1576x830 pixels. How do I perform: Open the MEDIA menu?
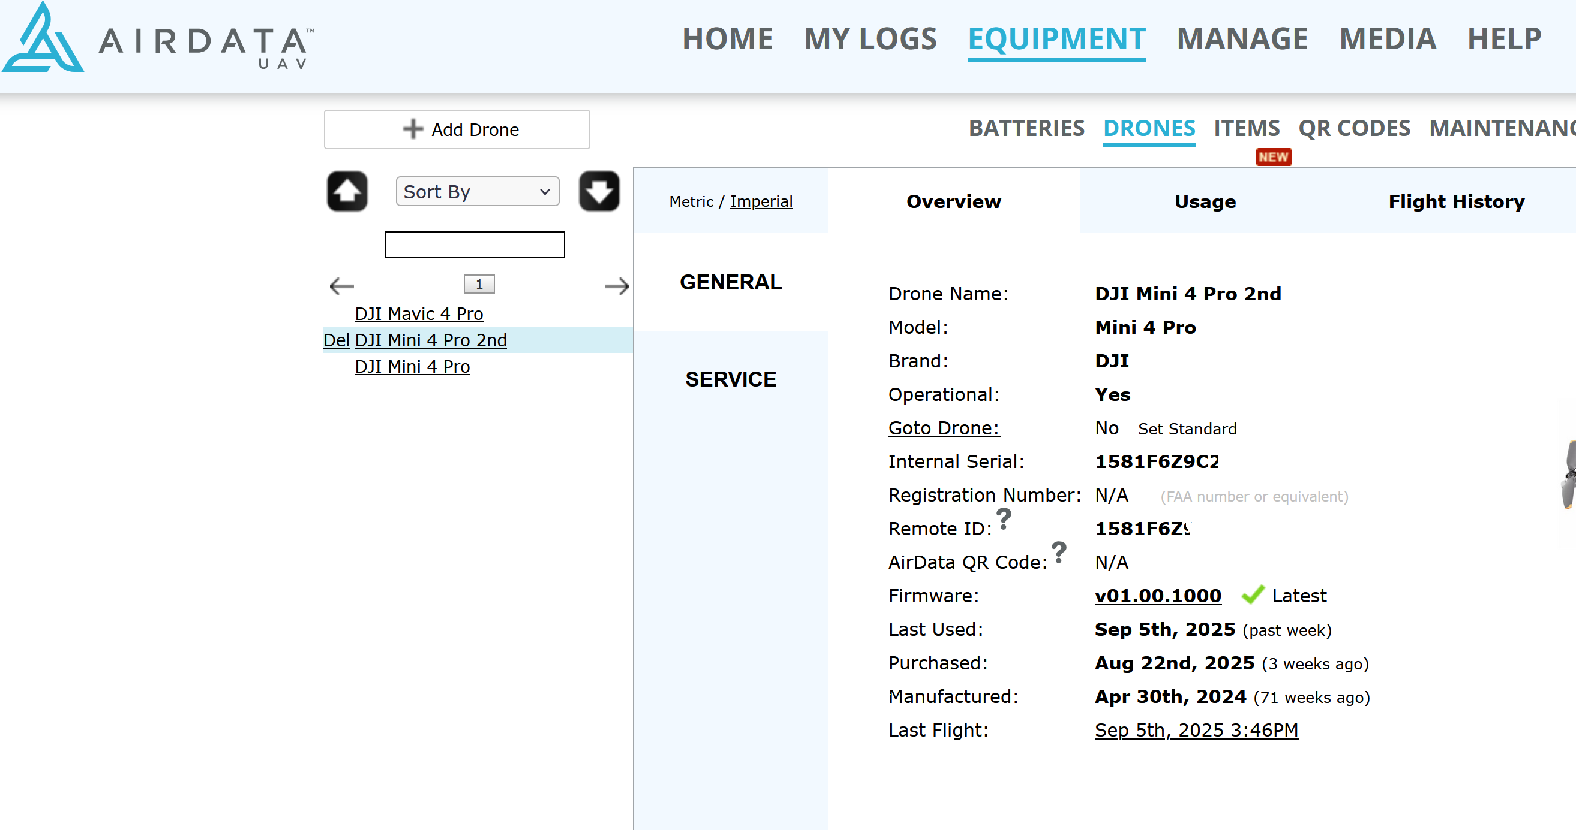1388,38
